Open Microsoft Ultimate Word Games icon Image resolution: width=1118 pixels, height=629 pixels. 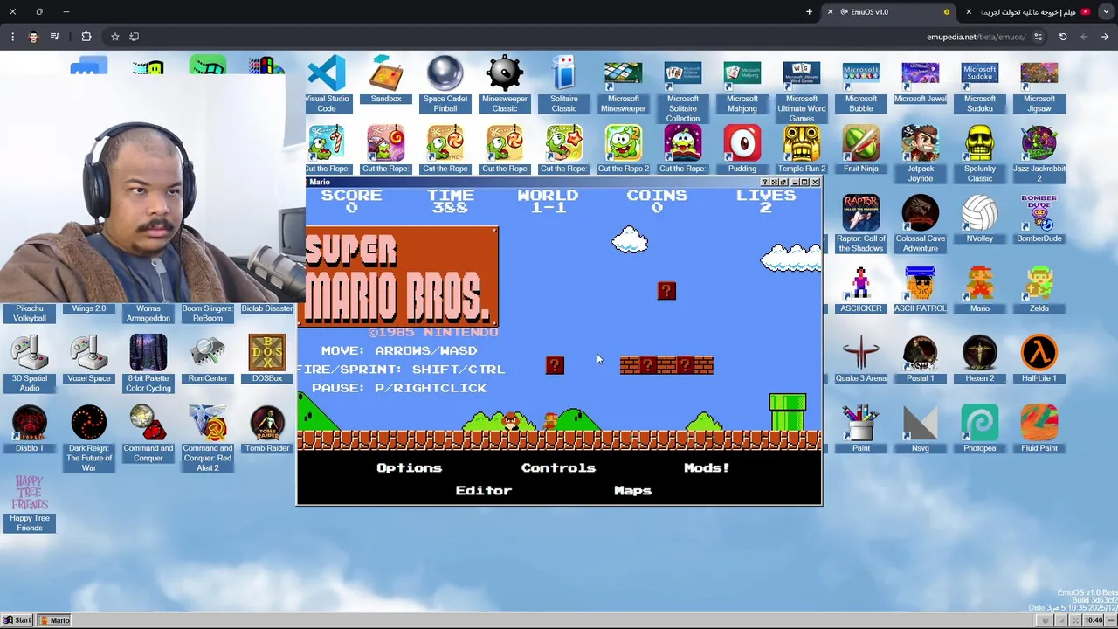(802, 88)
